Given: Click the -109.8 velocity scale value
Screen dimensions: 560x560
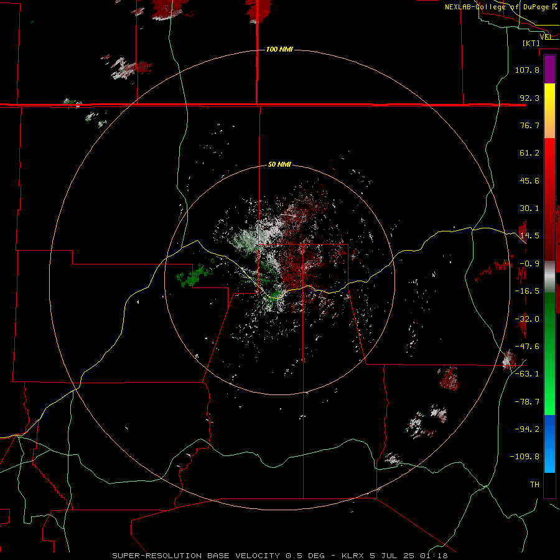Looking at the screenshot, I should coord(525,457).
